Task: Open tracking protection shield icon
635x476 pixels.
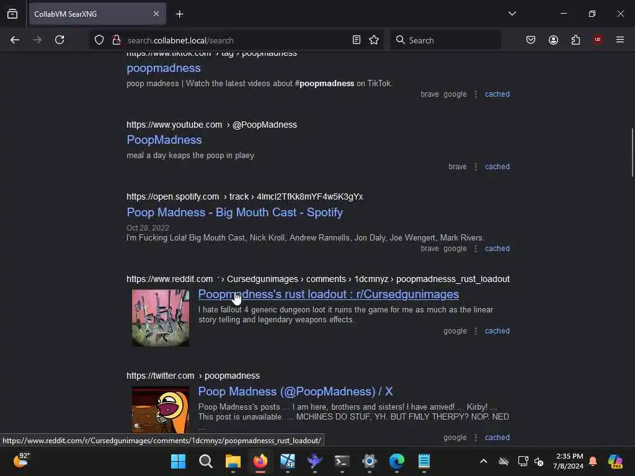Action: 99,40
